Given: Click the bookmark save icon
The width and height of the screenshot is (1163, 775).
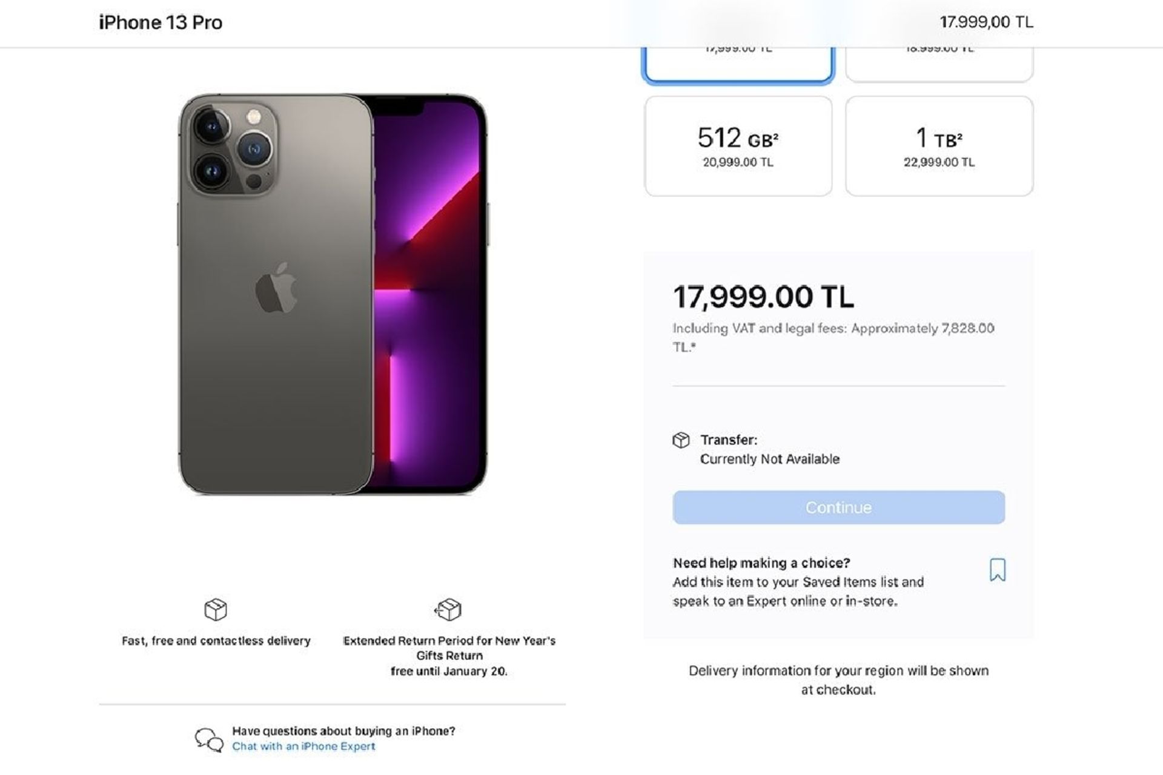Looking at the screenshot, I should [997, 570].
